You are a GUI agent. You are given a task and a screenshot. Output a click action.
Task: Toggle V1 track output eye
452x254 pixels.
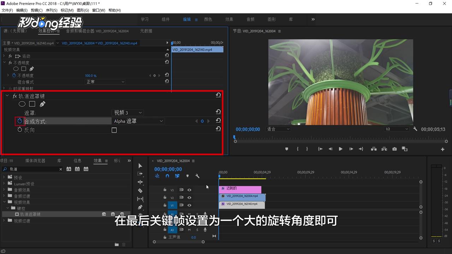click(x=189, y=205)
